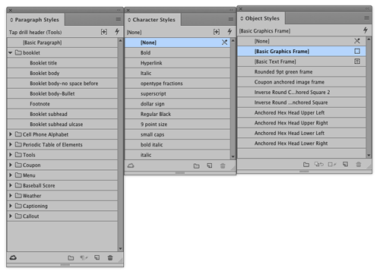Click new-style plus icon in Character Styles header

coord(217,32)
